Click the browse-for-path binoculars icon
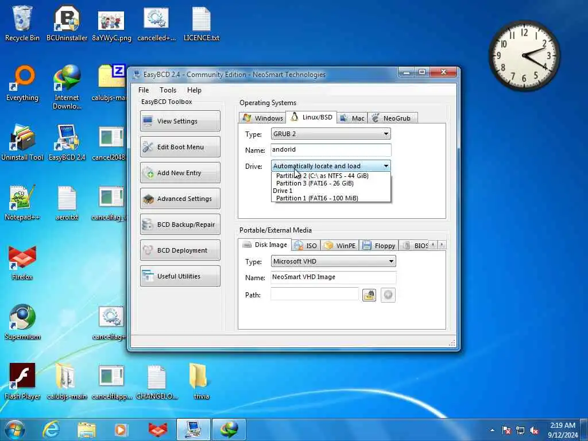Viewport: 588px width, 441px height. tap(369, 295)
